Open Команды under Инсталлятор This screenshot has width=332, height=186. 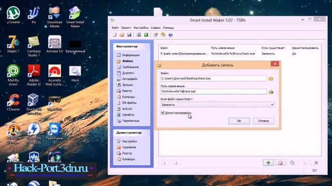[126, 97]
